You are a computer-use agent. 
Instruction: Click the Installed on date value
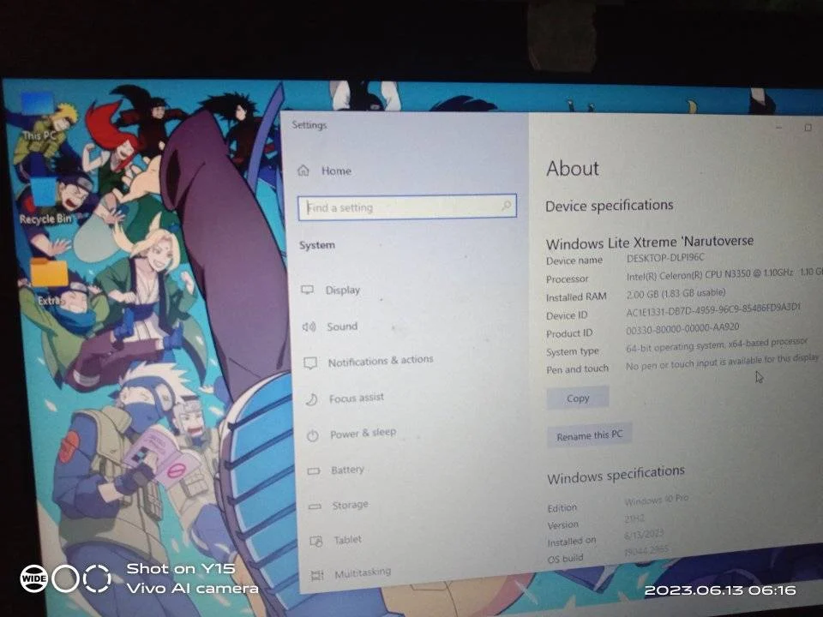(644, 535)
